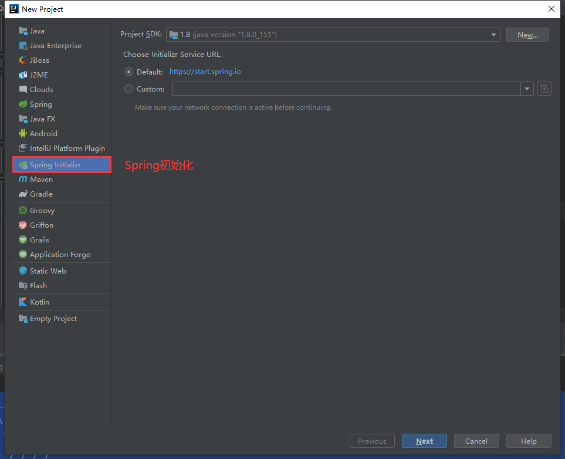The width and height of the screenshot is (565, 459).
Task: Click the Clouds icon
Action: (x=23, y=89)
